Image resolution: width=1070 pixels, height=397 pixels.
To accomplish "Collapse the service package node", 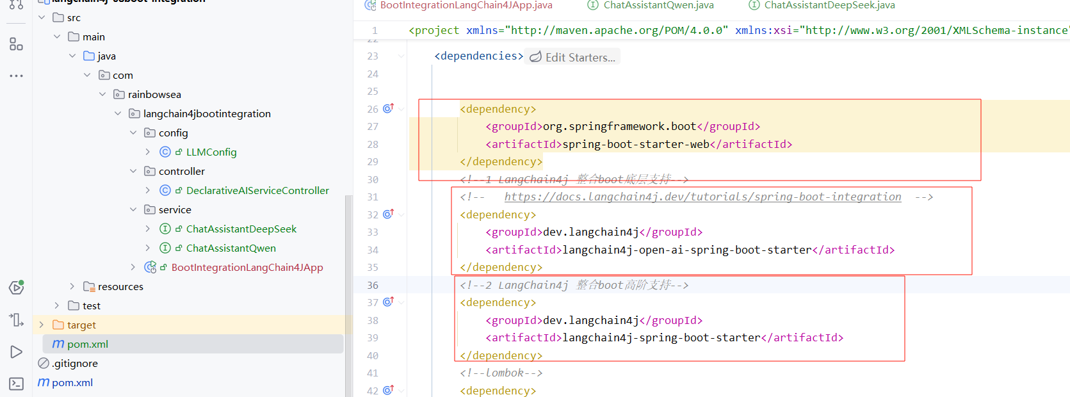I will [x=133, y=209].
